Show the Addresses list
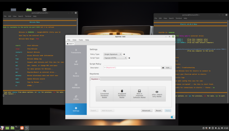Viewport: 229px width, 131px height. (76, 86)
